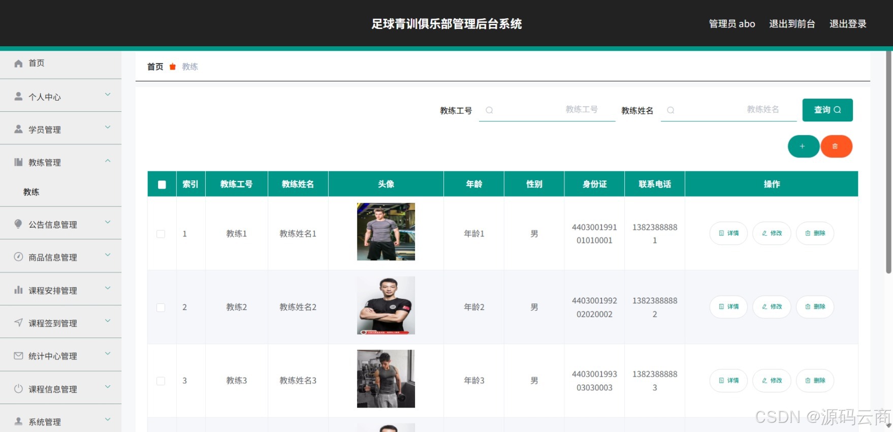Open 公告信息管理 sidebar menu
Viewport: 893px width, 432px height.
coord(60,224)
